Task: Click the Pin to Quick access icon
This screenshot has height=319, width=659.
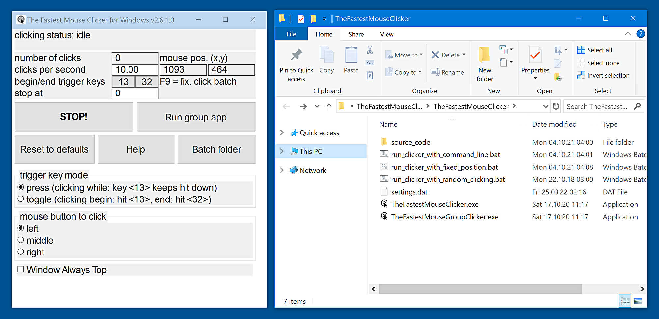Action: 296,55
